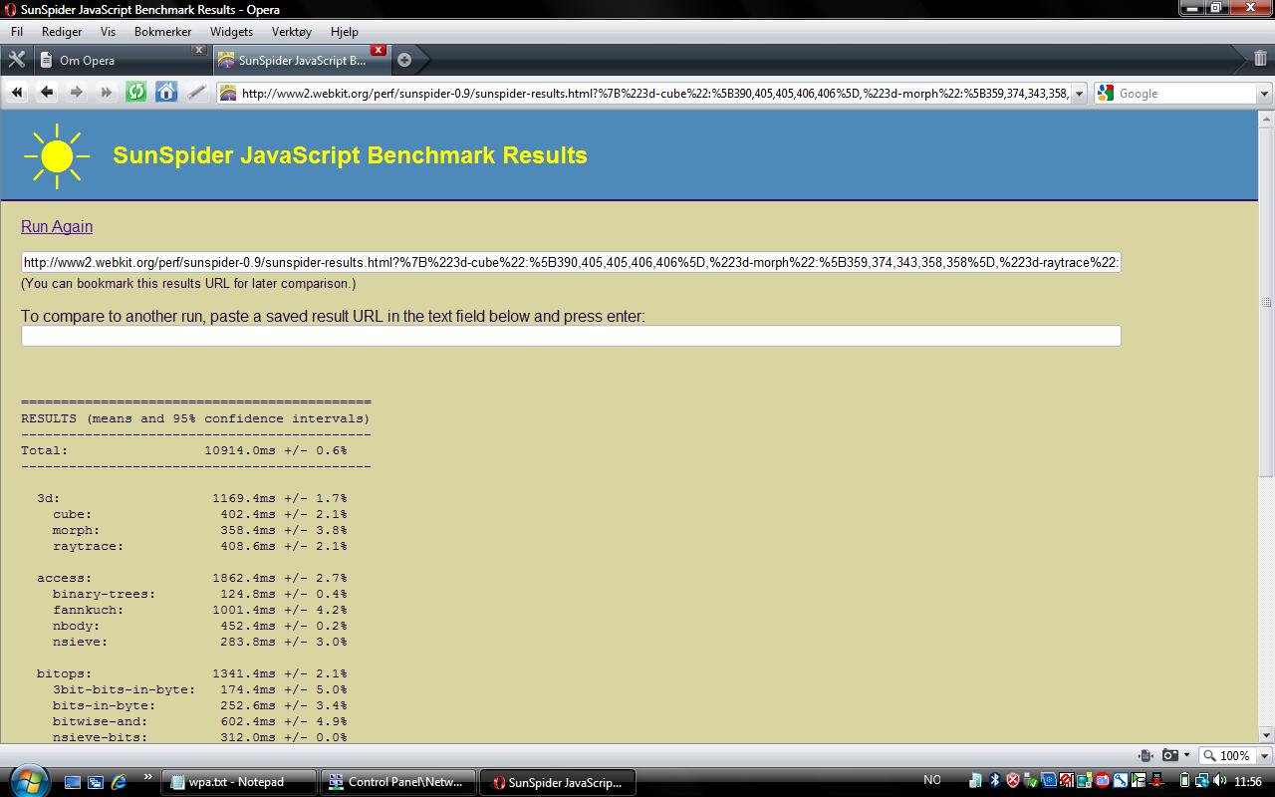This screenshot has width=1275, height=797.
Task: Switch to the Om Opera tab
Action: [x=122, y=60]
